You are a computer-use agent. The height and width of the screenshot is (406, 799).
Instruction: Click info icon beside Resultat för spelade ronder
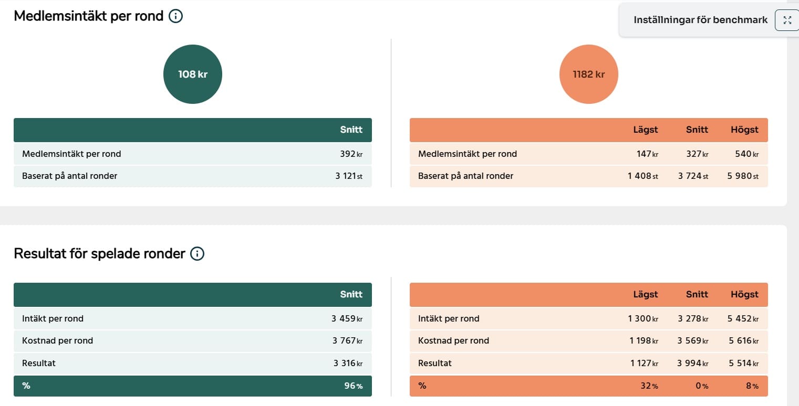(x=197, y=254)
